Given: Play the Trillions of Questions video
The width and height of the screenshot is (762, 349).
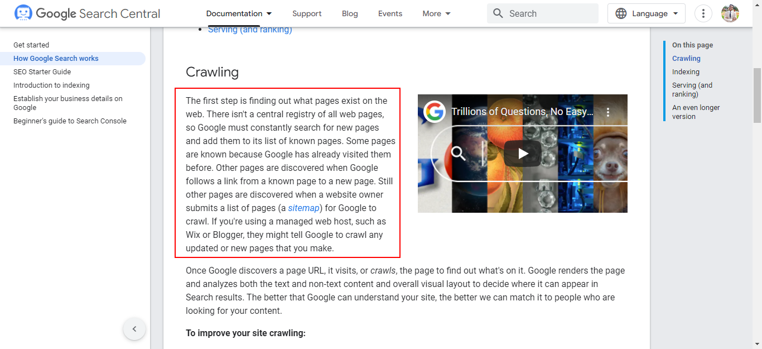Looking at the screenshot, I should (523, 154).
